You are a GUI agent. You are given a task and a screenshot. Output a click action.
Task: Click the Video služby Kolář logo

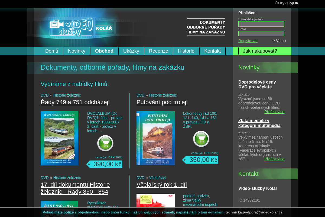(x=81, y=27)
